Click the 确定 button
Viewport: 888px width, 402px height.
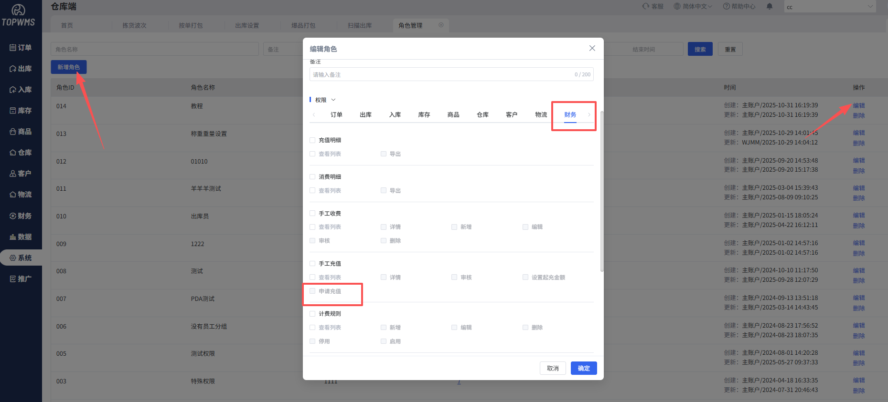[584, 368]
